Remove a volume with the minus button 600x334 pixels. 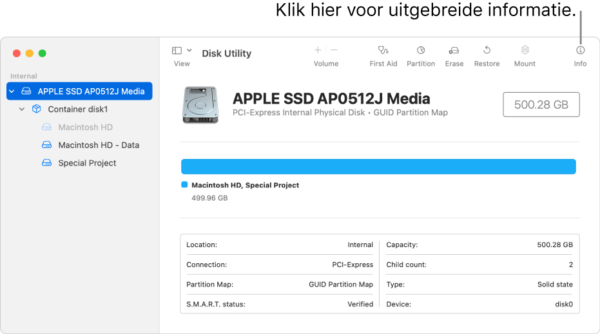[x=334, y=50]
